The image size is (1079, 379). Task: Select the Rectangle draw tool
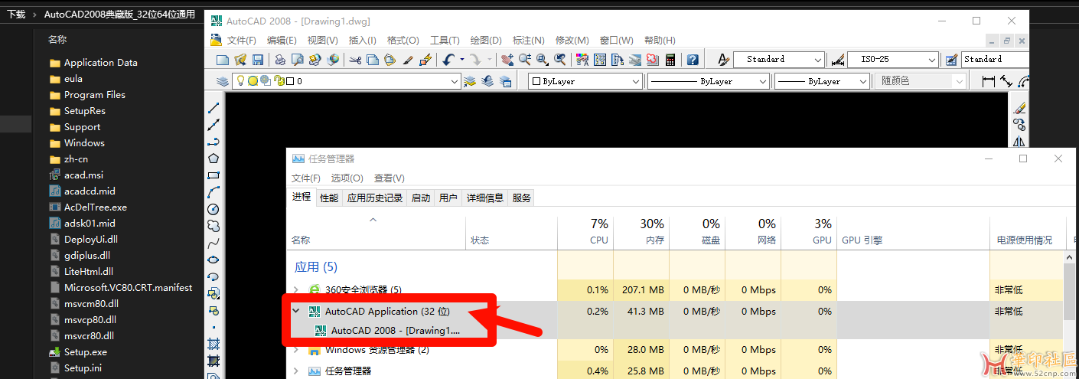tap(214, 175)
